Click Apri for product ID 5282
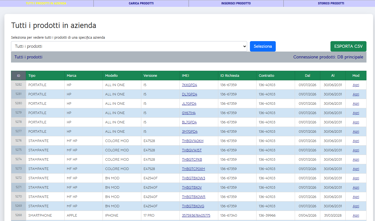This screenshot has width=375, height=221. 356,85
